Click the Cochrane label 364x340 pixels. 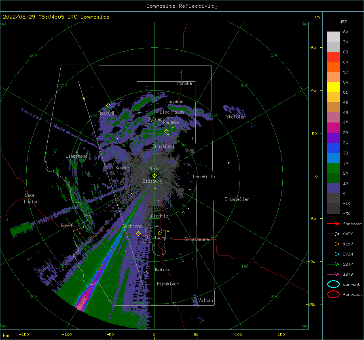coord(132,226)
